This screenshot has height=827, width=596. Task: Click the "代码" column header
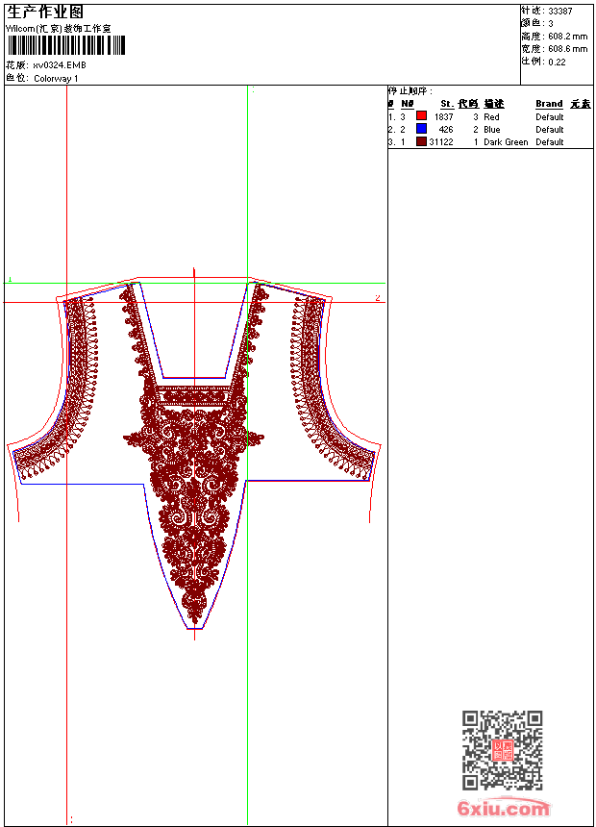(x=468, y=104)
